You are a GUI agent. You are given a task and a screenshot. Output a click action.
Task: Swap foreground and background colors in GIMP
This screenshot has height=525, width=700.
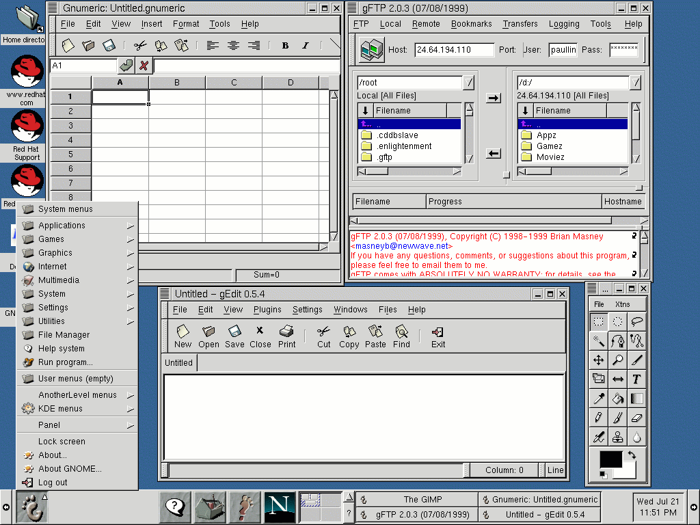632,455
